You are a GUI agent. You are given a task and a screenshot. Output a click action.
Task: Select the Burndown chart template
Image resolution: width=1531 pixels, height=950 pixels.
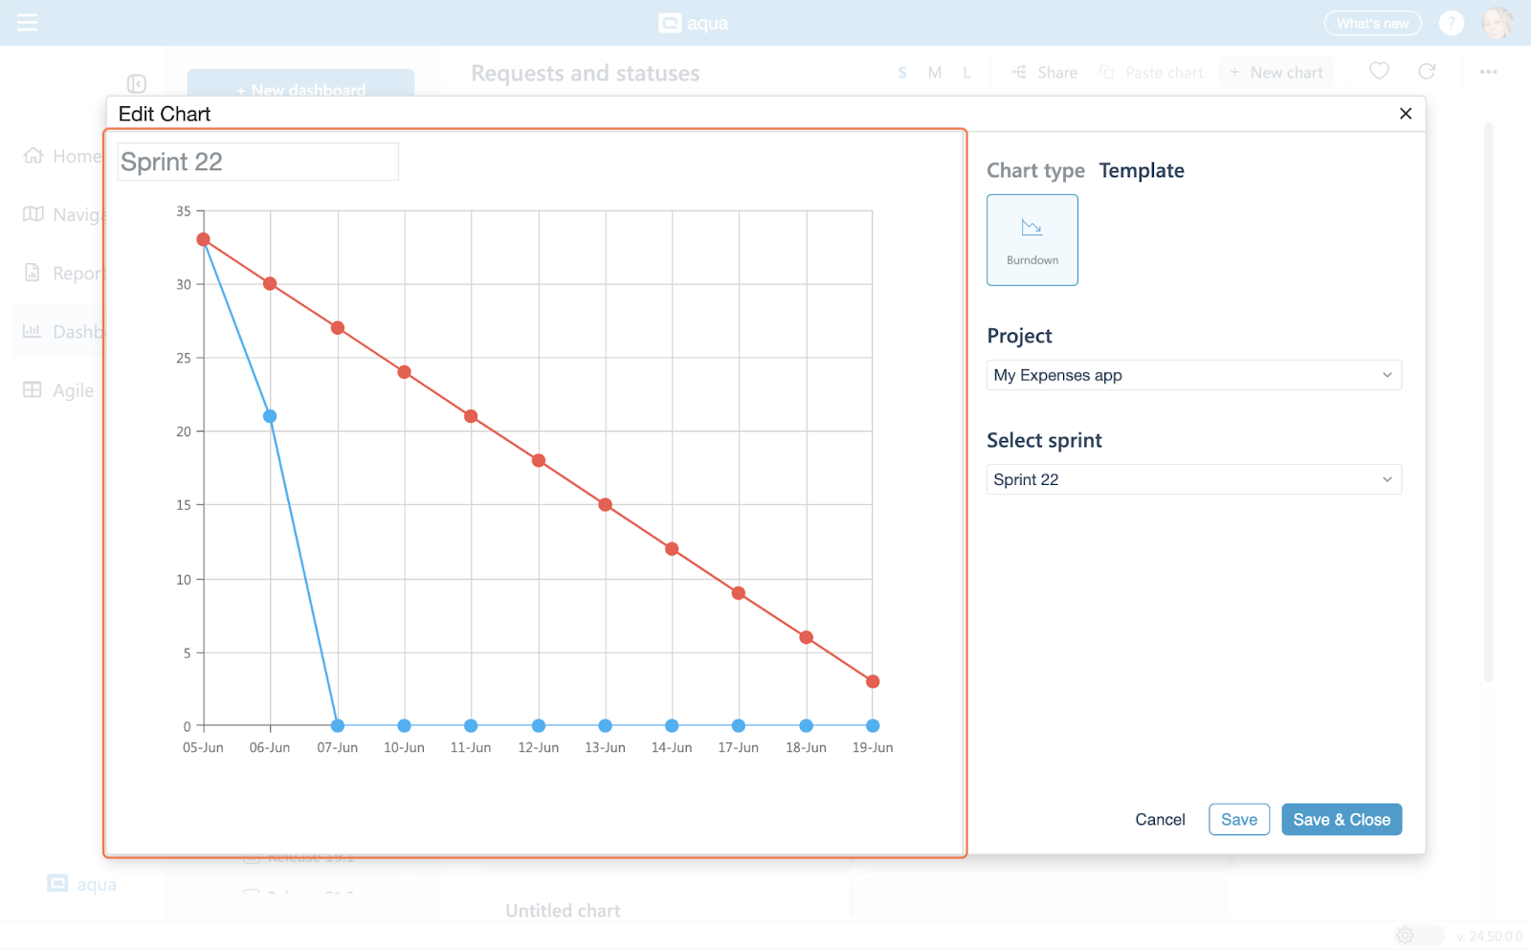click(1032, 240)
